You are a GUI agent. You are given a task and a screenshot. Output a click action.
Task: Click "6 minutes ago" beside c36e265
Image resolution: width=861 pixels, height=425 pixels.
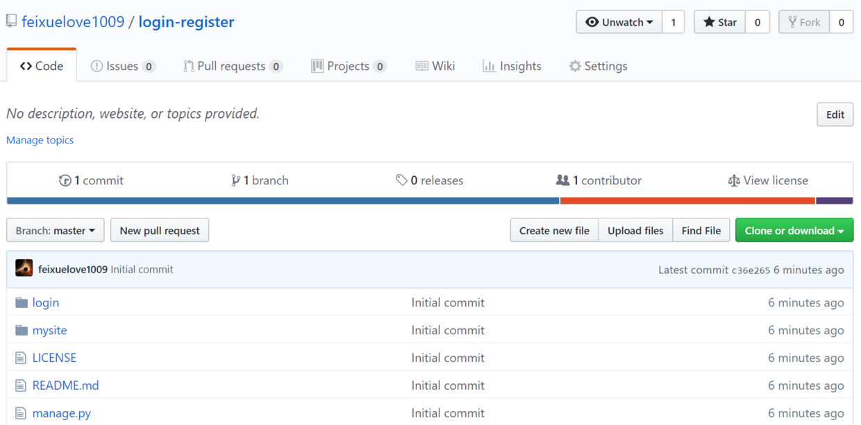(x=809, y=270)
